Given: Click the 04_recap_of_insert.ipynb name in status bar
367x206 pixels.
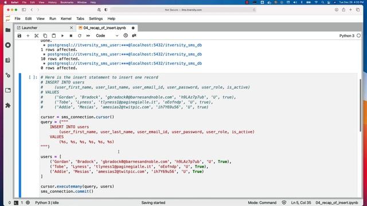Looking at the screenshot, I should (x=337, y=203).
